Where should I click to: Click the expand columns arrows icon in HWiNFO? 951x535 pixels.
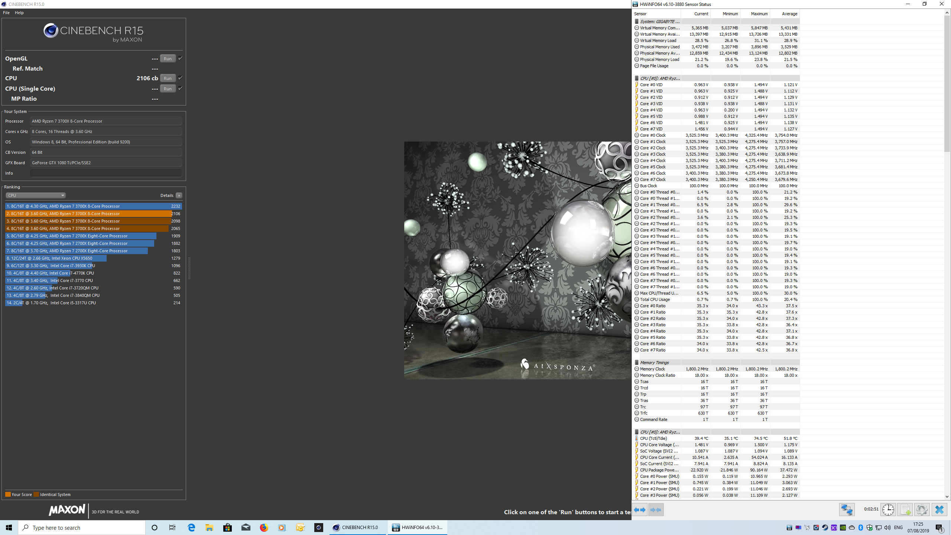pyautogui.click(x=640, y=510)
